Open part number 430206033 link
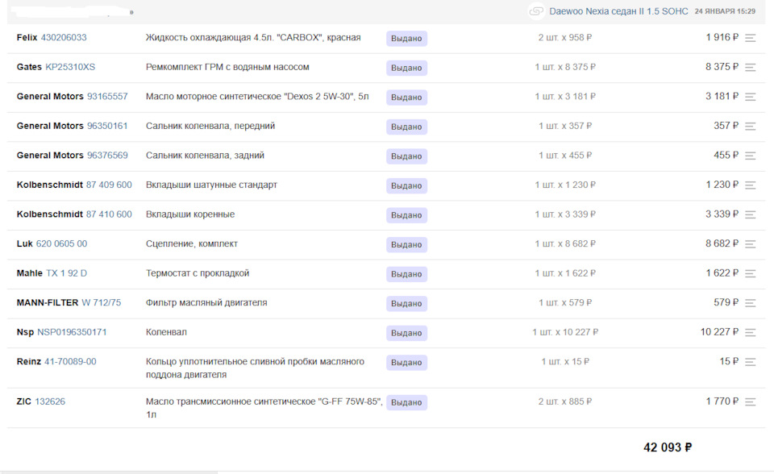 (x=64, y=38)
